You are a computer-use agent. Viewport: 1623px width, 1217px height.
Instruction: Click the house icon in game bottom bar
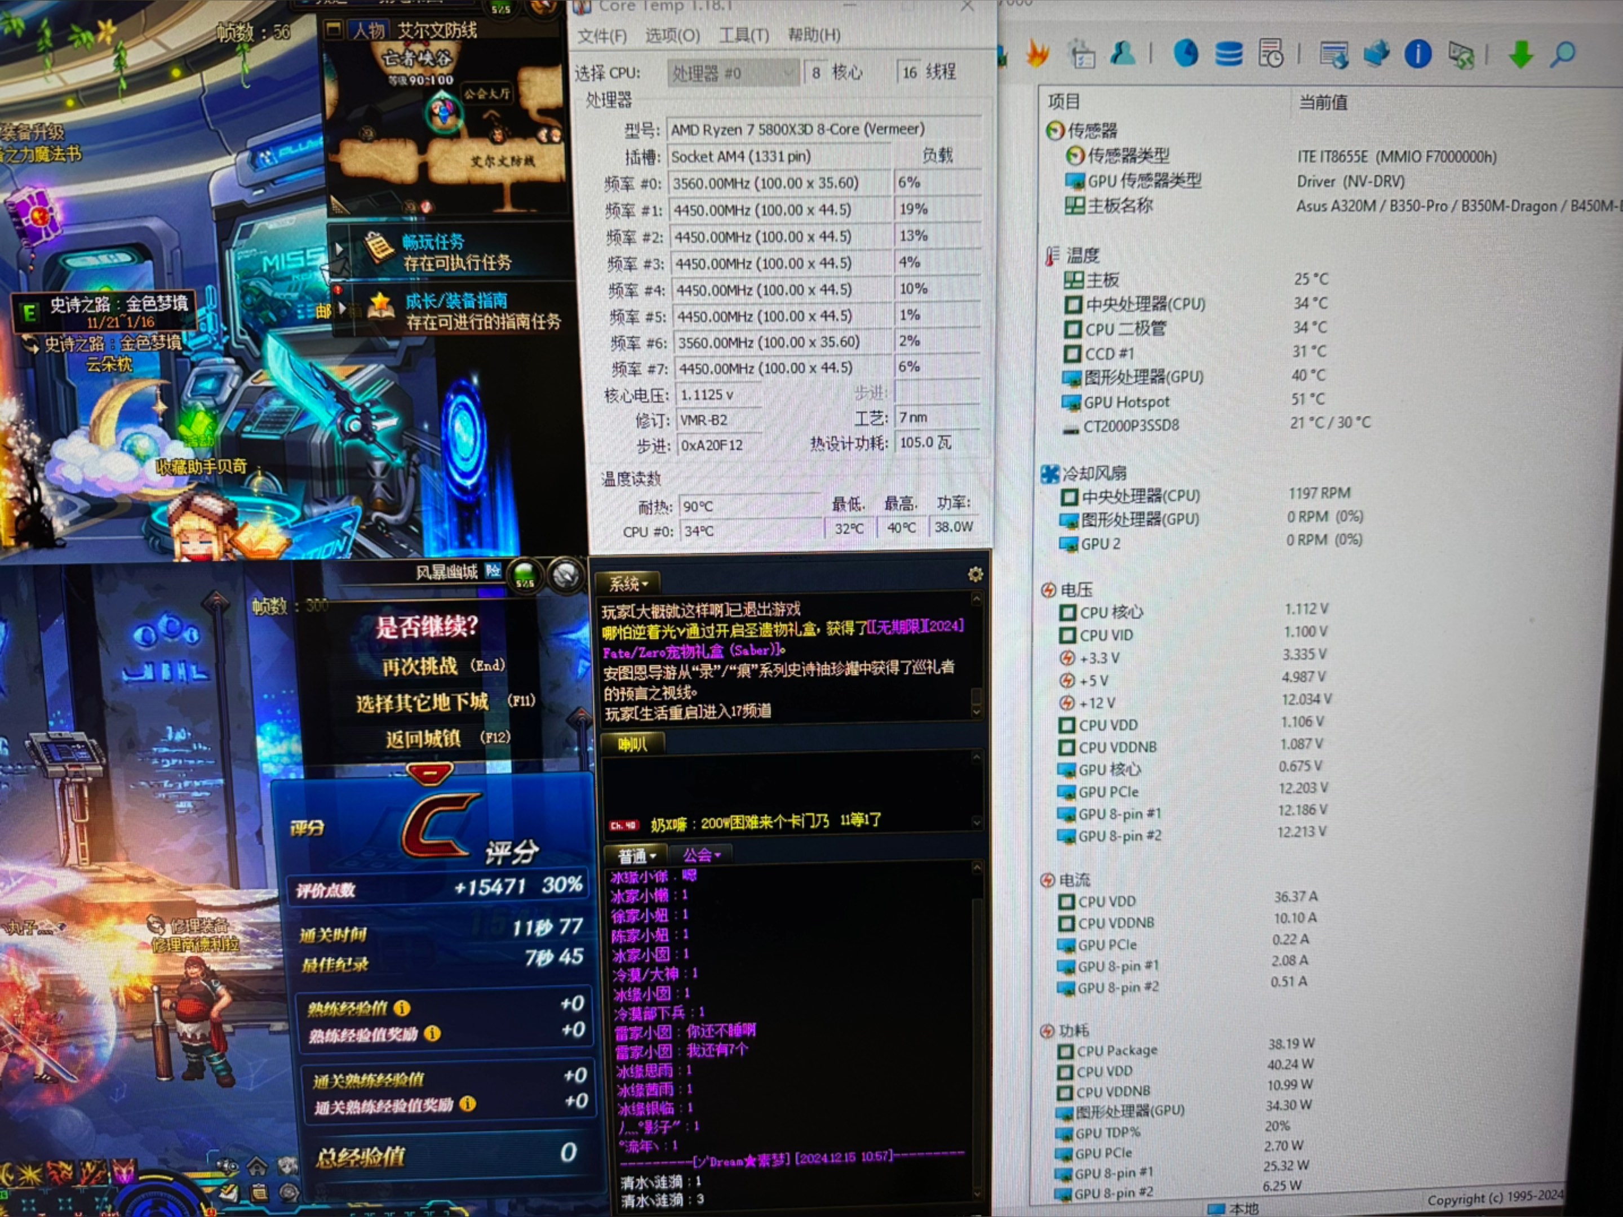[x=257, y=1166]
